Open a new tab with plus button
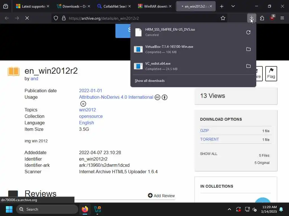This screenshot has height=216, width=289. coord(222,6)
